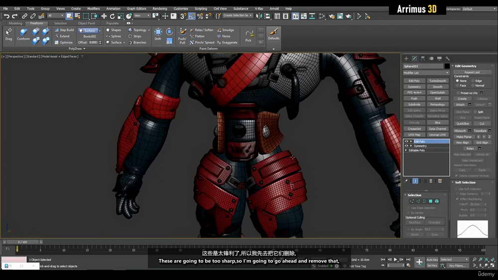Open the Modifiers menu
Screen dimensions: 498x280
tap(94, 8)
